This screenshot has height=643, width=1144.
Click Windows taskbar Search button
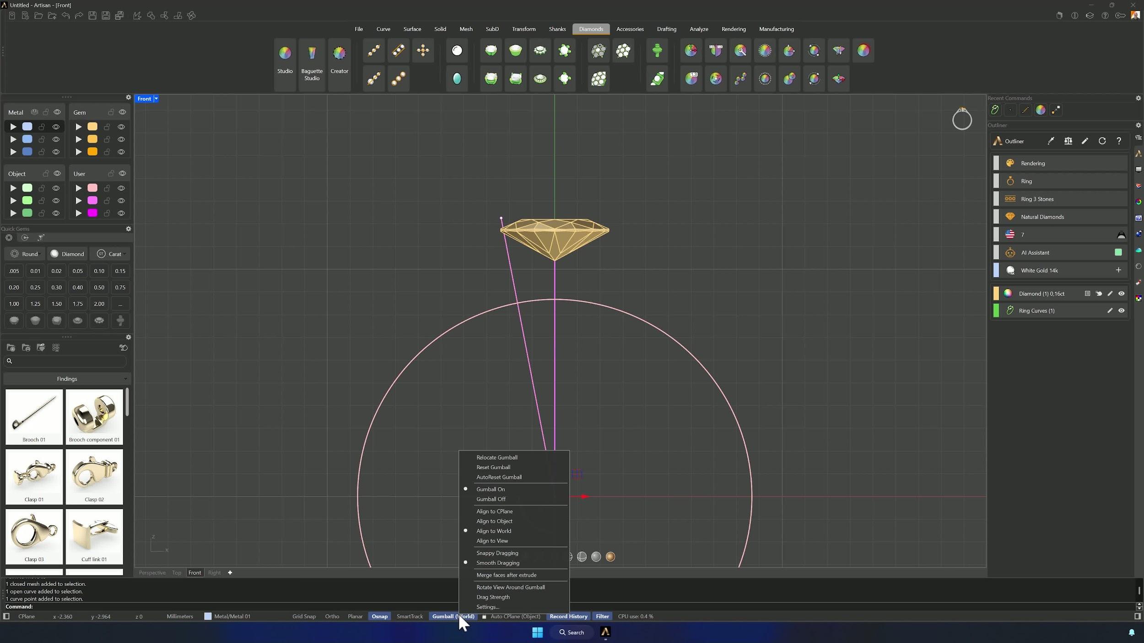point(572,632)
